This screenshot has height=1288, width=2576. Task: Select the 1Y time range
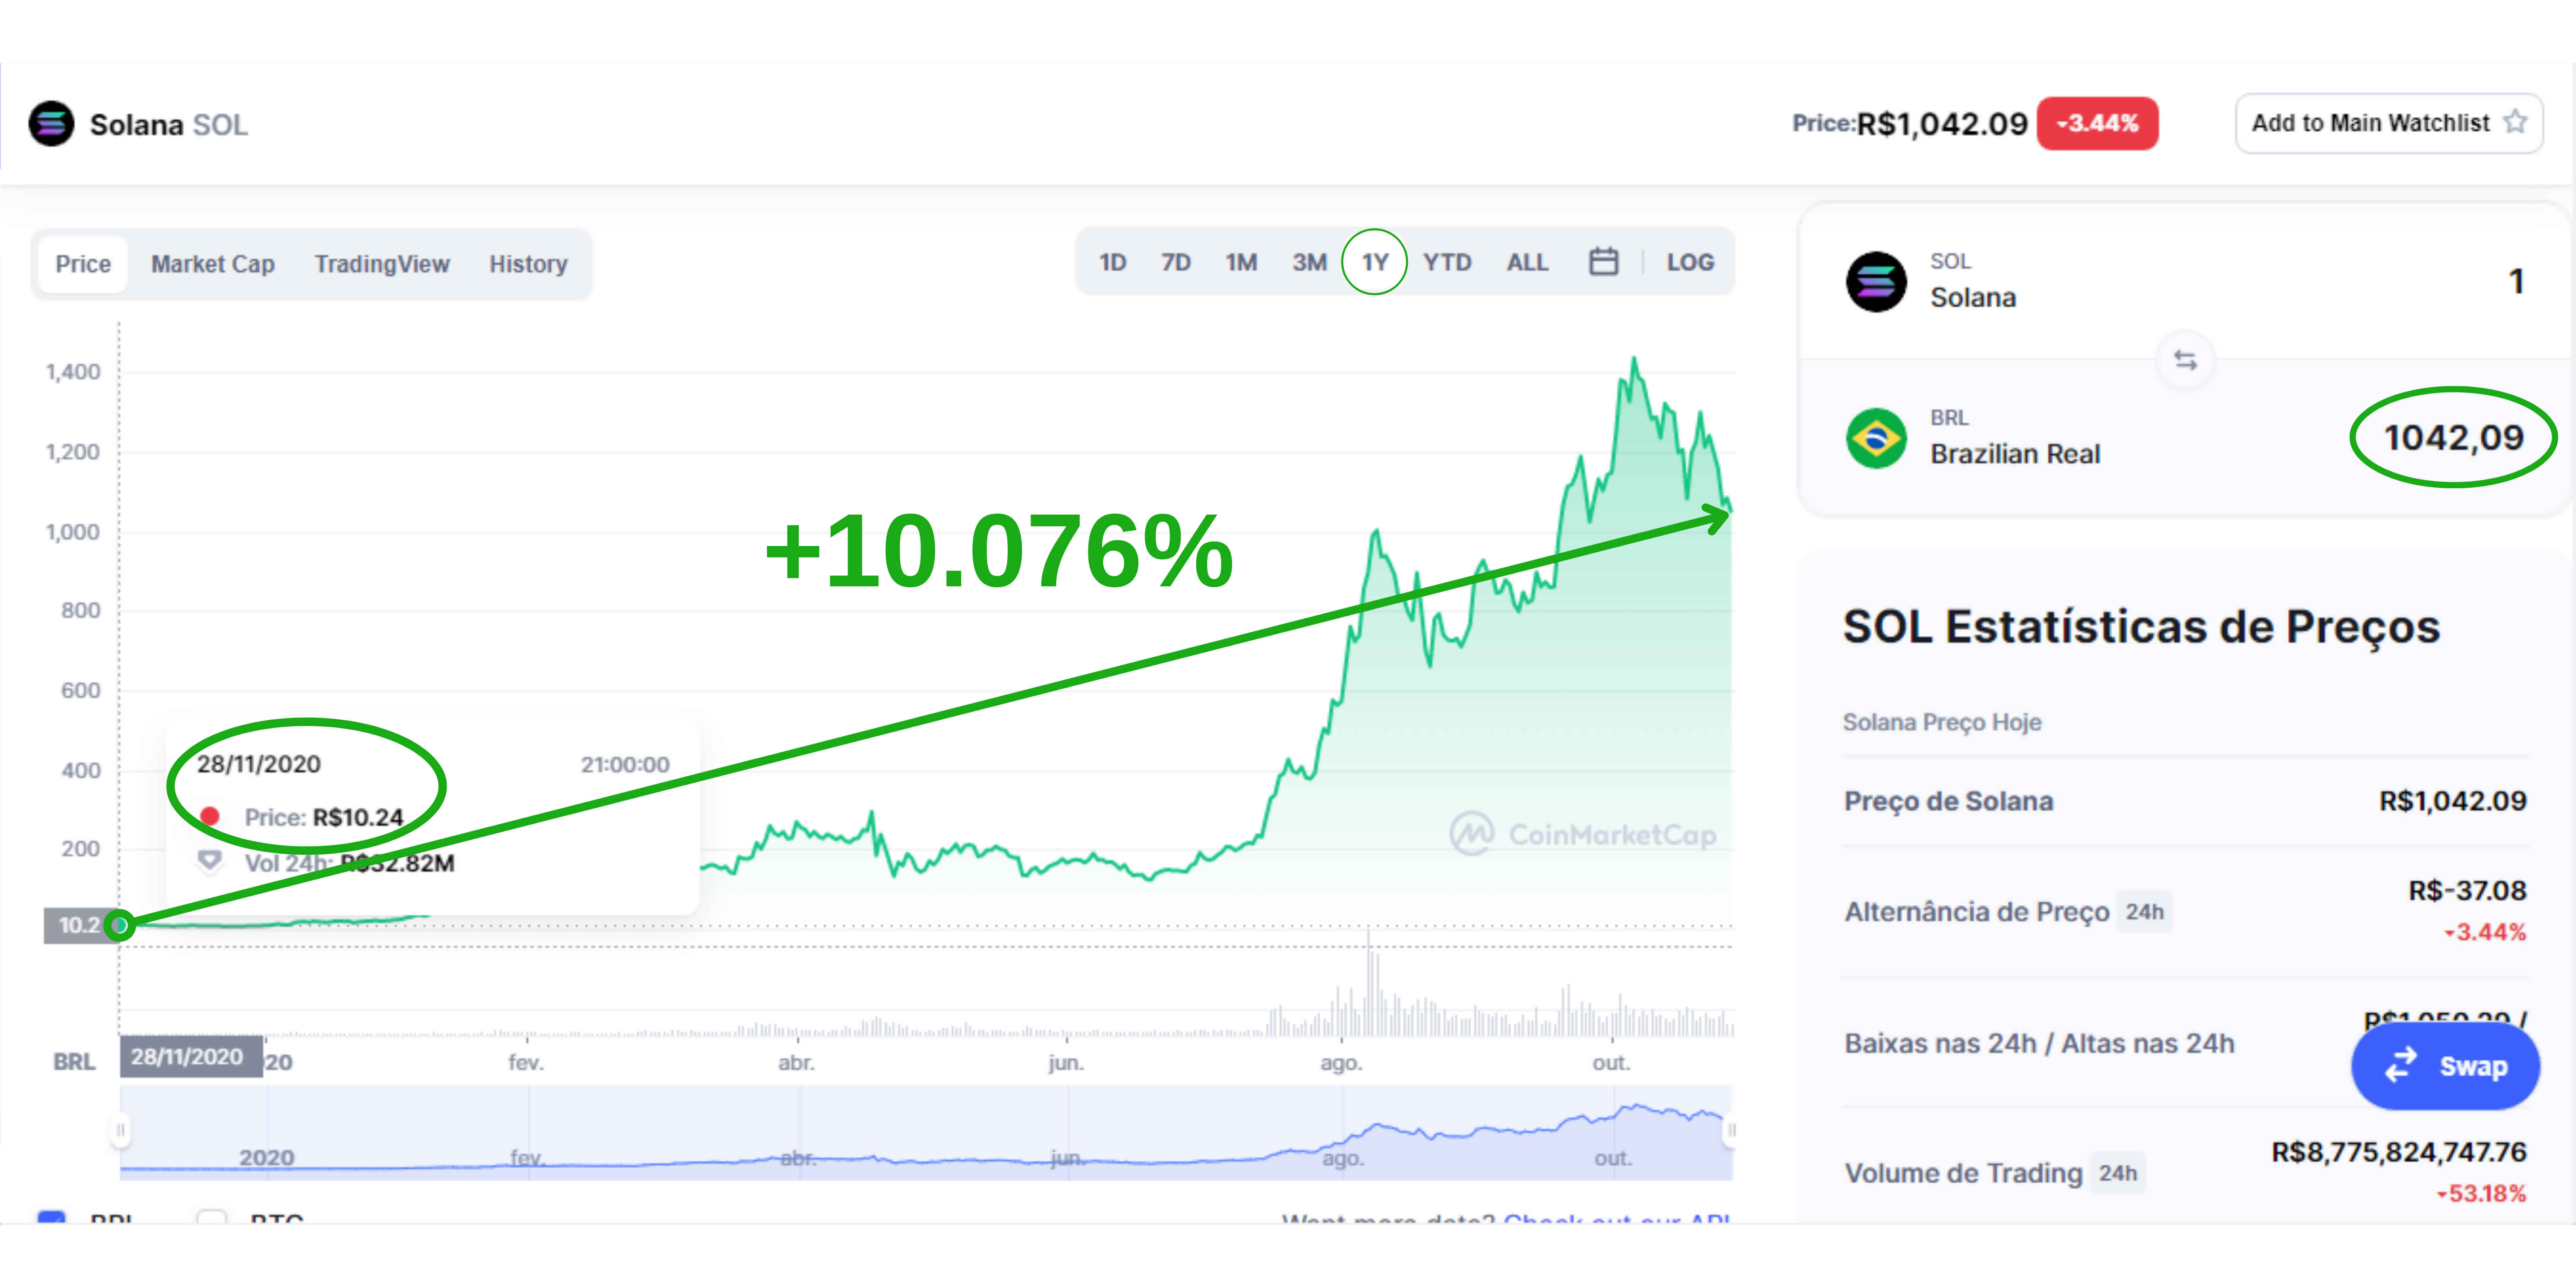(x=1375, y=262)
